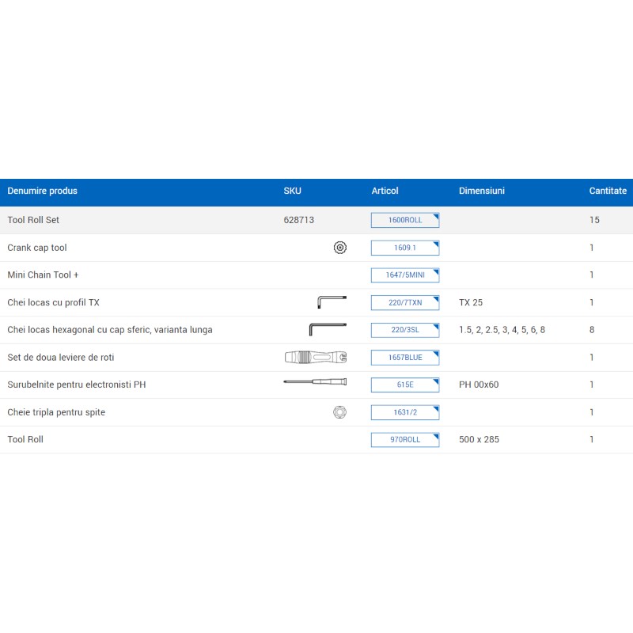
Task: Click the triple spoke wrench icon
Action: (340, 412)
